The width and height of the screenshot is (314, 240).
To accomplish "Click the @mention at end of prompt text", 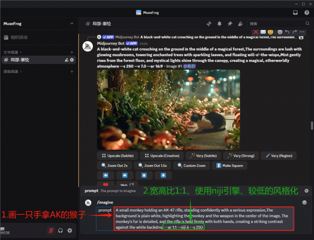I will click(189, 66).
